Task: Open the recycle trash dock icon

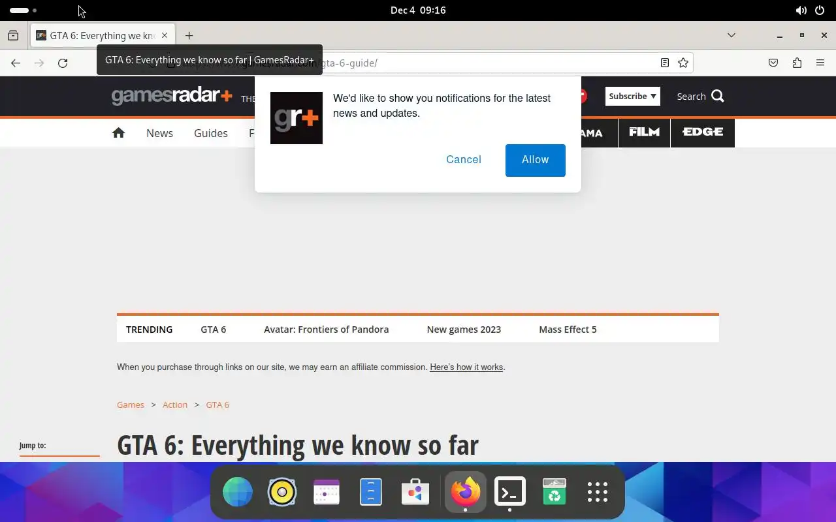Action: (x=555, y=492)
